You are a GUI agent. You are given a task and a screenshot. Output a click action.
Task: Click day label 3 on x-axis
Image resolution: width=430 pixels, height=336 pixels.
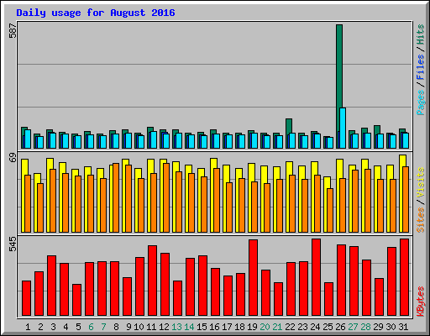coord(53,327)
